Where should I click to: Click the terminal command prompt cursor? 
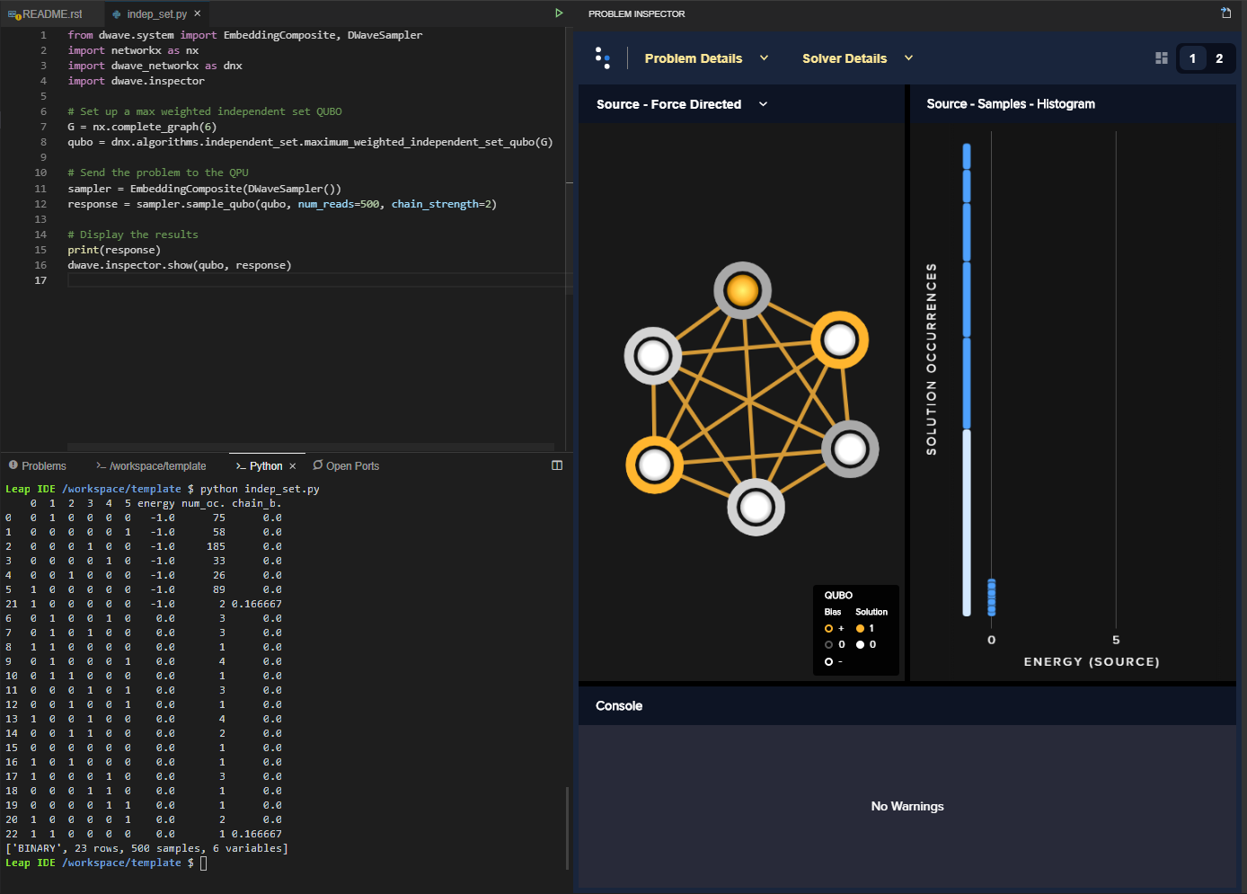pyautogui.click(x=204, y=863)
